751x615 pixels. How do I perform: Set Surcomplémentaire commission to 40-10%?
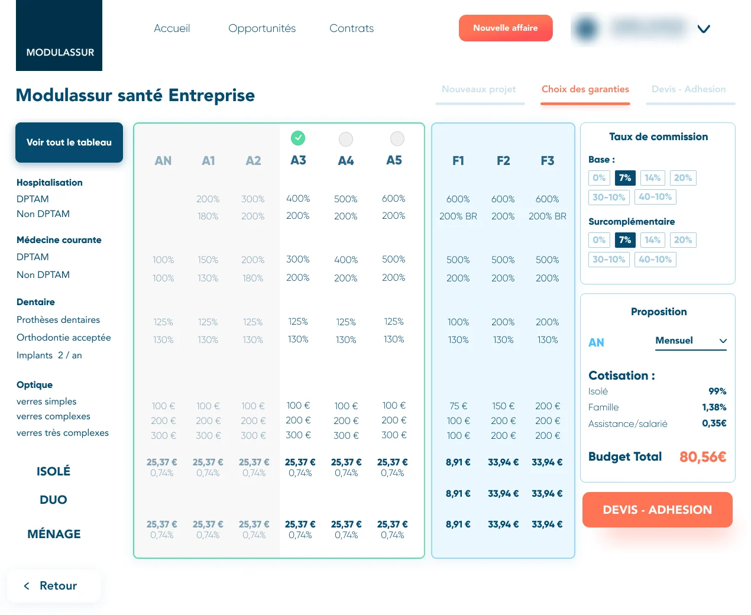pyautogui.click(x=655, y=260)
